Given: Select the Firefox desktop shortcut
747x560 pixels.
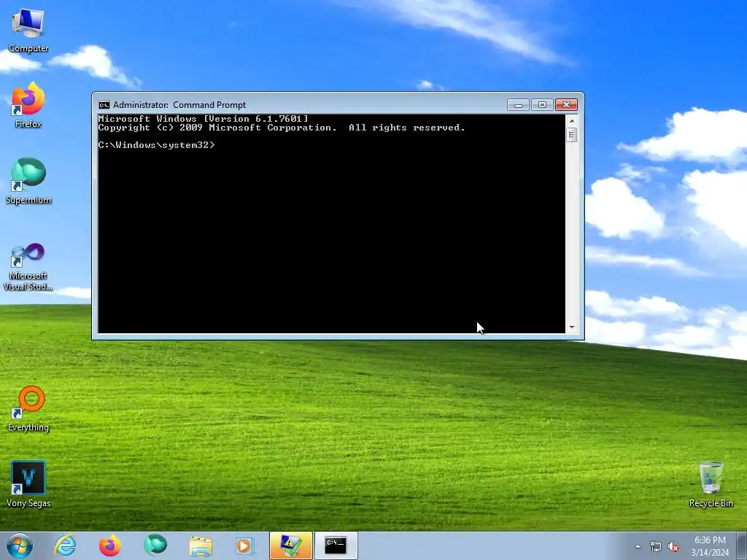Looking at the screenshot, I should click(28, 105).
